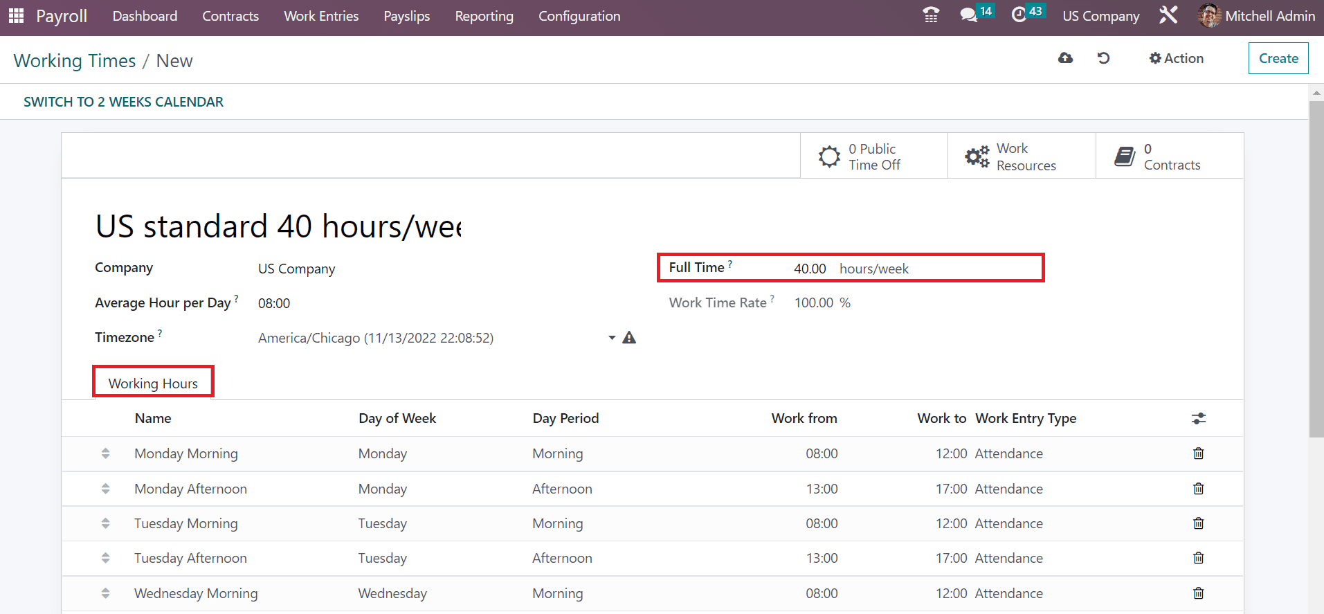Click the cloud save record icon
This screenshot has height=614, width=1324.
click(x=1066, y=58)
